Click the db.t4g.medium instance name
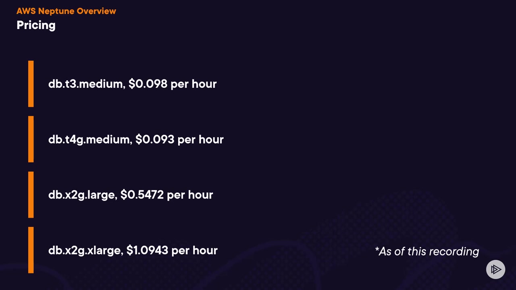 tap(89, 139)
